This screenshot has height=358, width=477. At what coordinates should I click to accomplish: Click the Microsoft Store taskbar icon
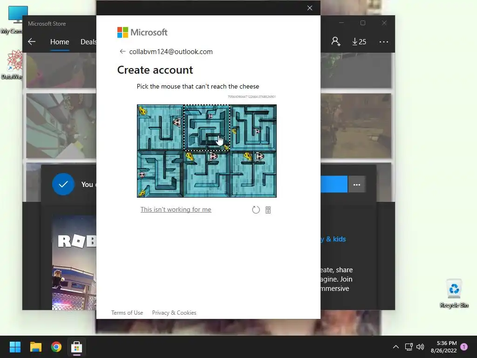click(x=77, y=347)
